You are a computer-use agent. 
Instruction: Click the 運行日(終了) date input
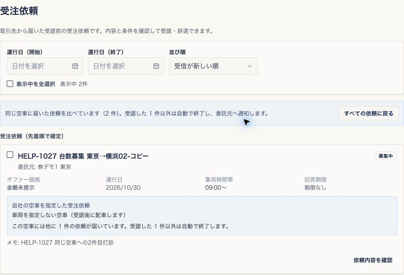tap(126, 66)
